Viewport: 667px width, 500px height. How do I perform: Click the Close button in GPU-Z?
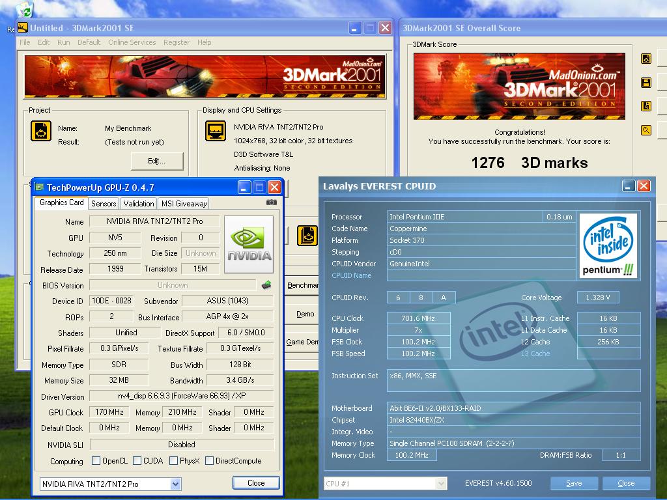point(256,483)
